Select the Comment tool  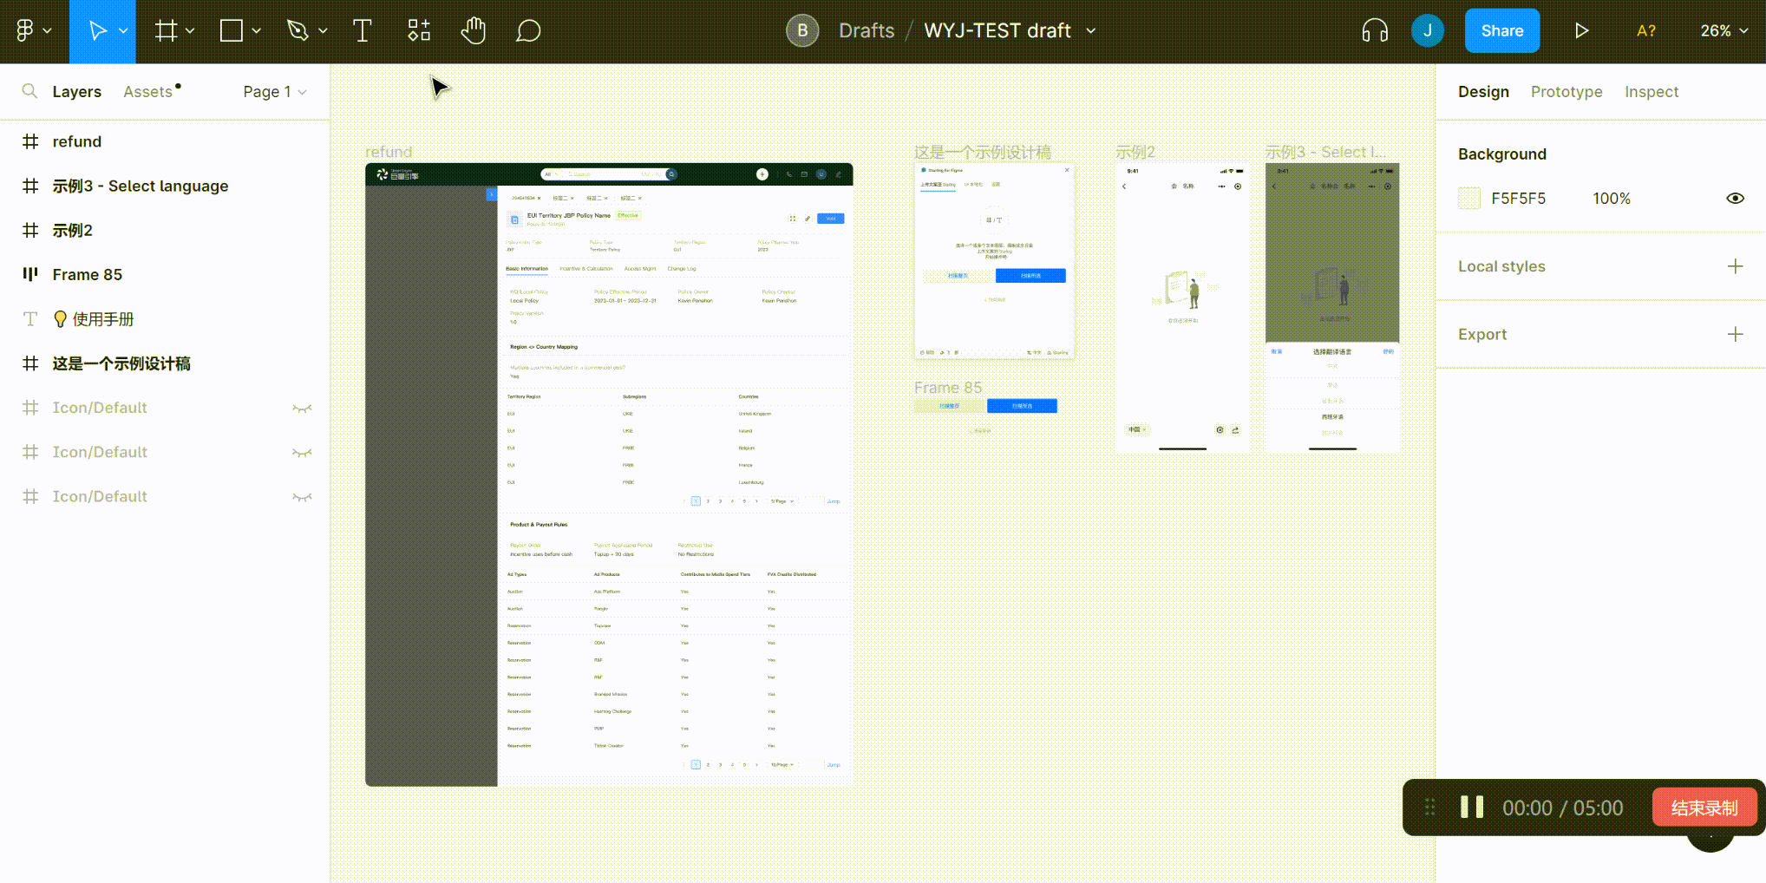pos(528,31)
